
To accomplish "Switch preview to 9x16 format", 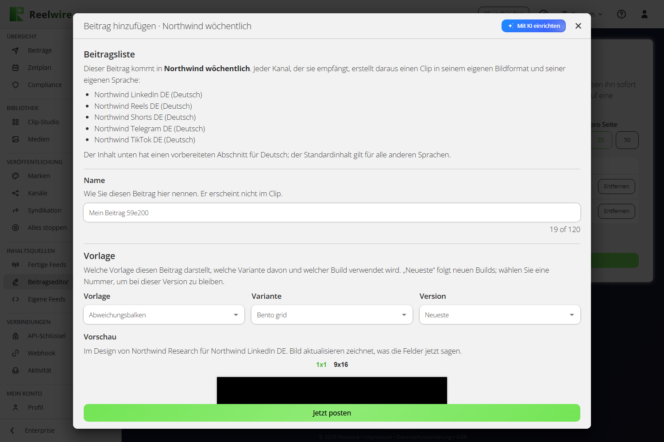I will [x=341, y=365].
